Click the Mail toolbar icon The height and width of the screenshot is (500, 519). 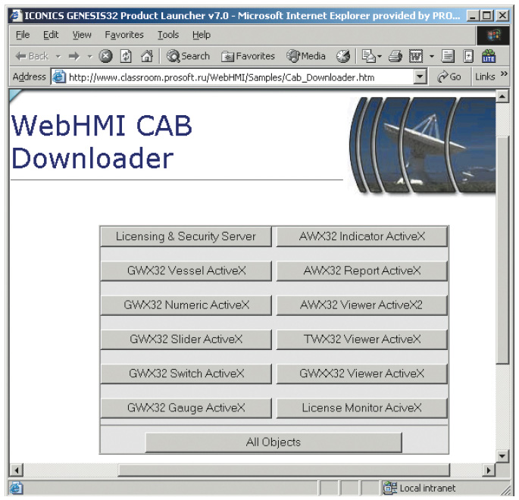pyautogui.click(x=369, y=56)
